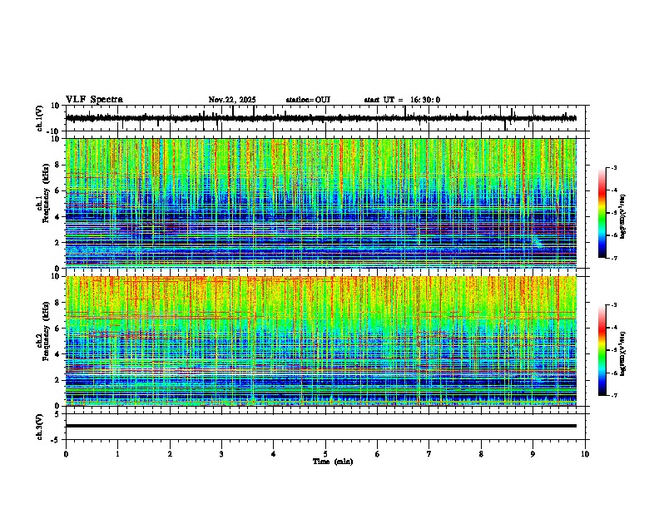Click time axis tick label 1
The height and width of the screenshot is (509, 659).
click(x=117, y=454)
